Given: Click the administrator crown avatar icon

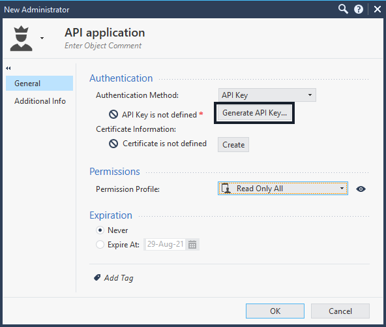Looking at the screenshot, I should click(21, 39).
